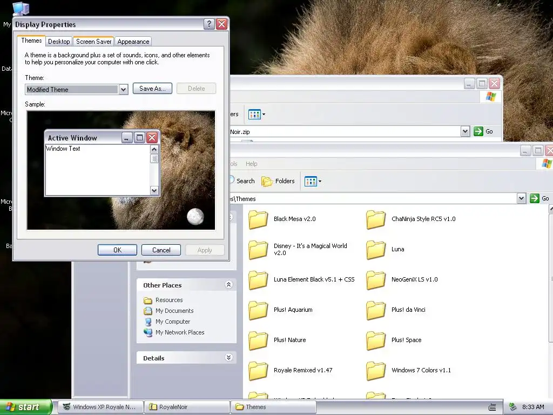Click the keyboard icon in the taskbar
The height and width of the screenshot is (415, 553).
(493, 407)
